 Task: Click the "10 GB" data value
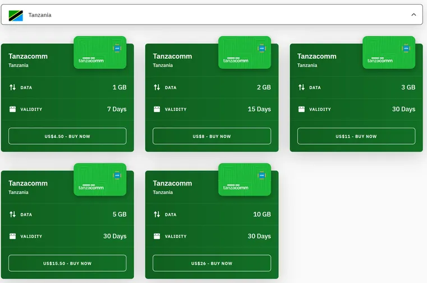pyautogui.click(x=262, y=214)
